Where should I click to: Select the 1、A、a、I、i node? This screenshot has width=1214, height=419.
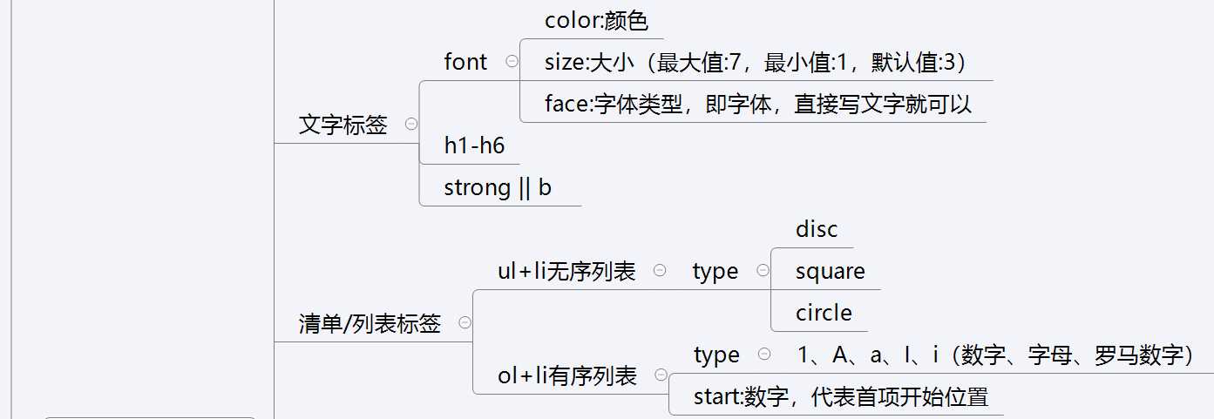click(994, 355)
